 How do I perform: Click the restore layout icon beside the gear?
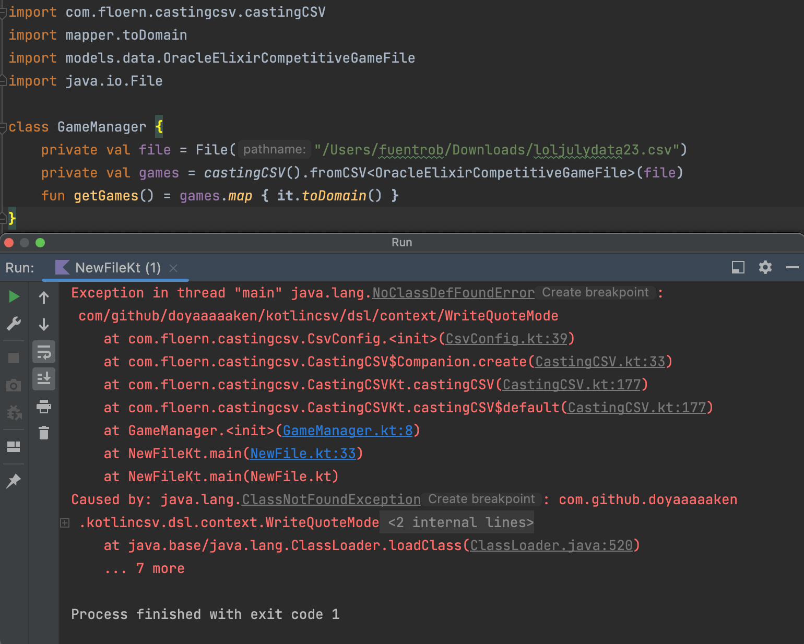[738, 268]
